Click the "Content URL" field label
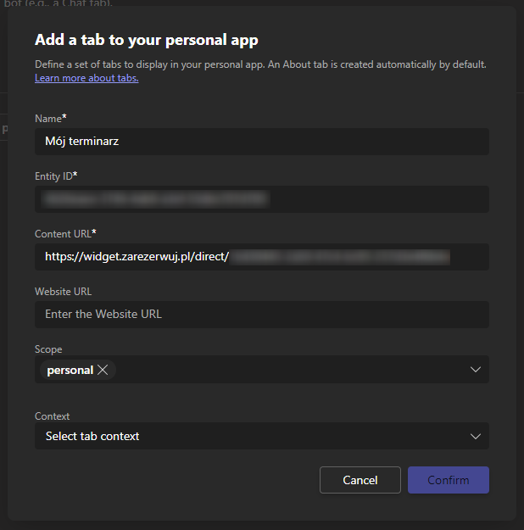The height and width of the screenshot is (530, 524). coord(63,233)
